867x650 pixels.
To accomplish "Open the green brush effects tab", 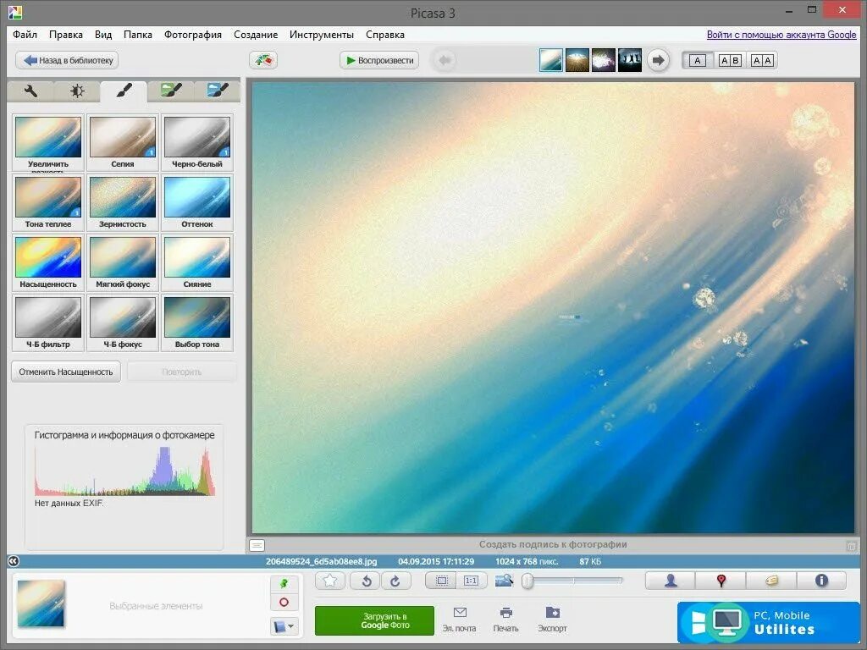I will point(171,91).
